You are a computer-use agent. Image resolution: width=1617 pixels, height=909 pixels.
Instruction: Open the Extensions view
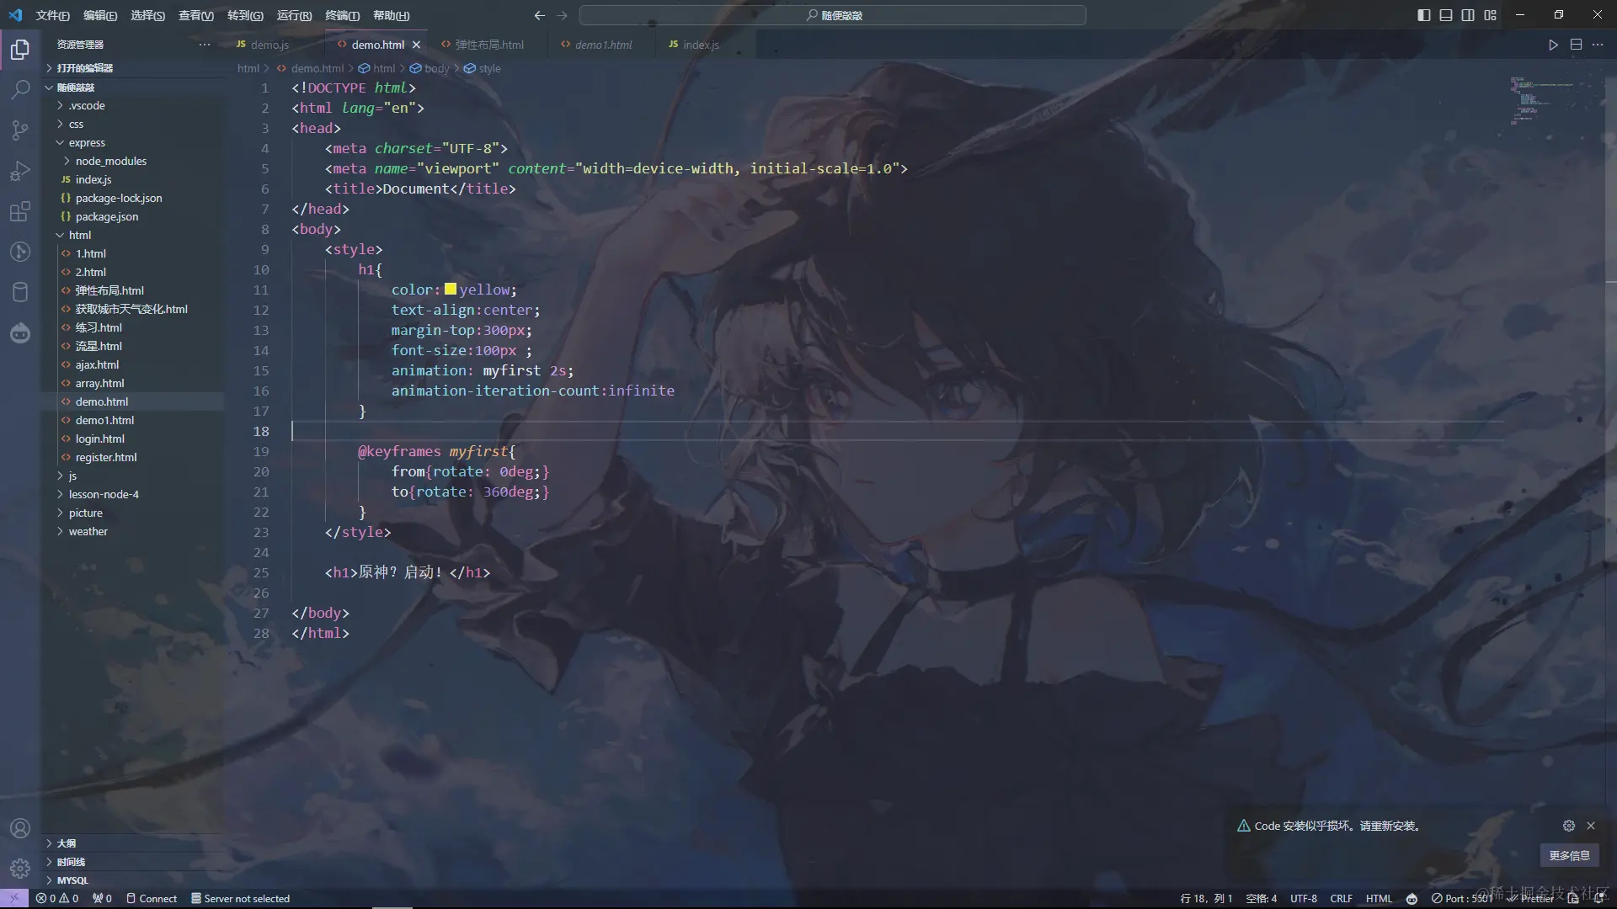[20, 211]
